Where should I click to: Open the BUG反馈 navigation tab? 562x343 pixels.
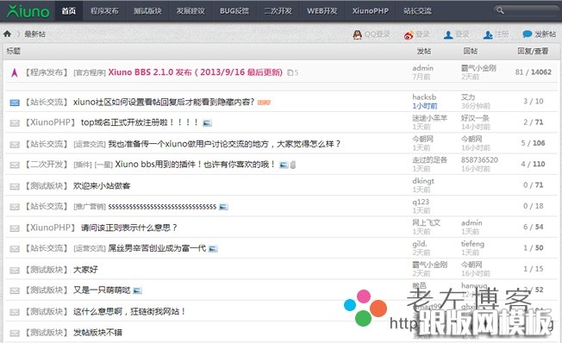[234, 11]
